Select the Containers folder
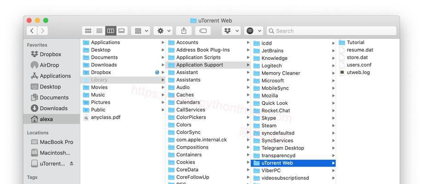Screen dimensions: 423x184 (208, 155)
